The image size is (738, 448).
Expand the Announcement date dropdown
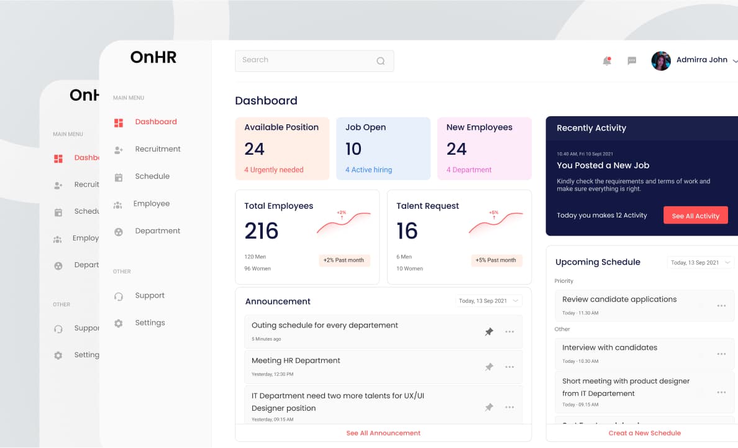pos(490,301)
